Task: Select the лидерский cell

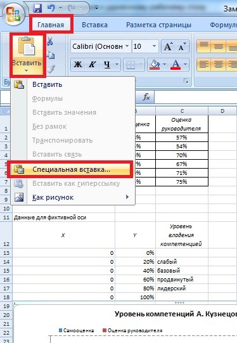Action: [182, 288]
